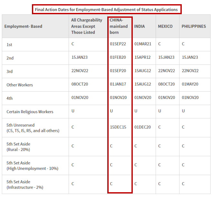This screenshot has width=213, height=198.
Task: Click 15JAN23 in the PHILIPPINES column
Action: pyautogui.click(x=190, y=57)
